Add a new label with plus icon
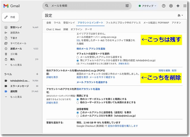Image resolution: width=190 pixels, height=137 pixels. click(x=37, y=74)
